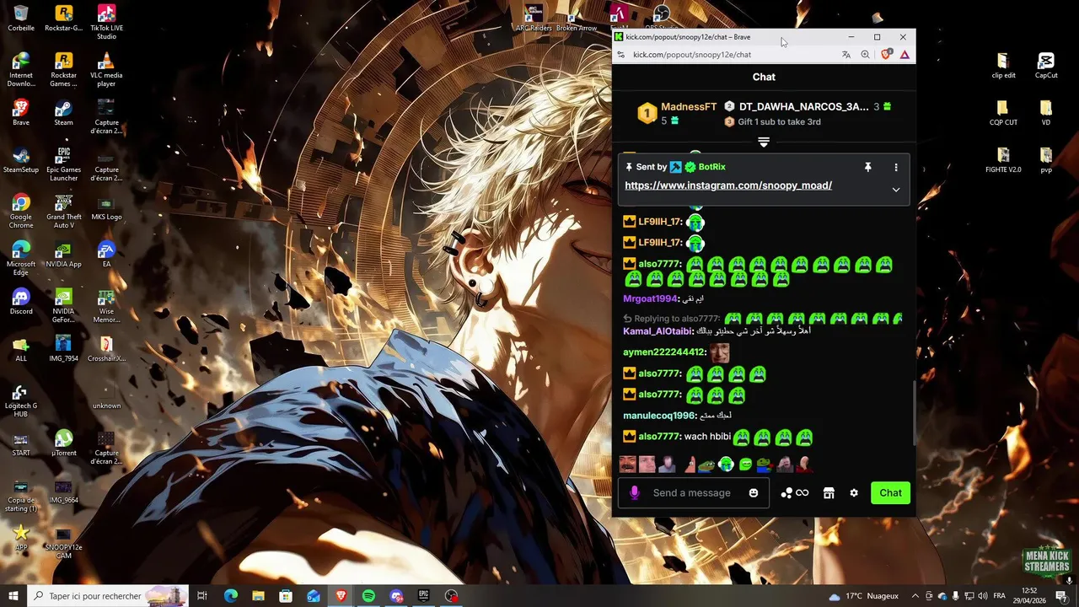Click the chat window scrollbar
This screenshot has width=1079, height=607.
[x=913, y=413]
